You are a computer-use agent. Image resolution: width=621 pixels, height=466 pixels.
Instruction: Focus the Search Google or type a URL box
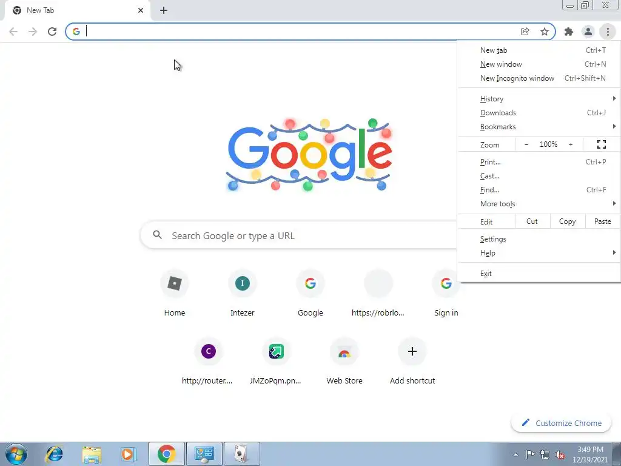[298, 235]
